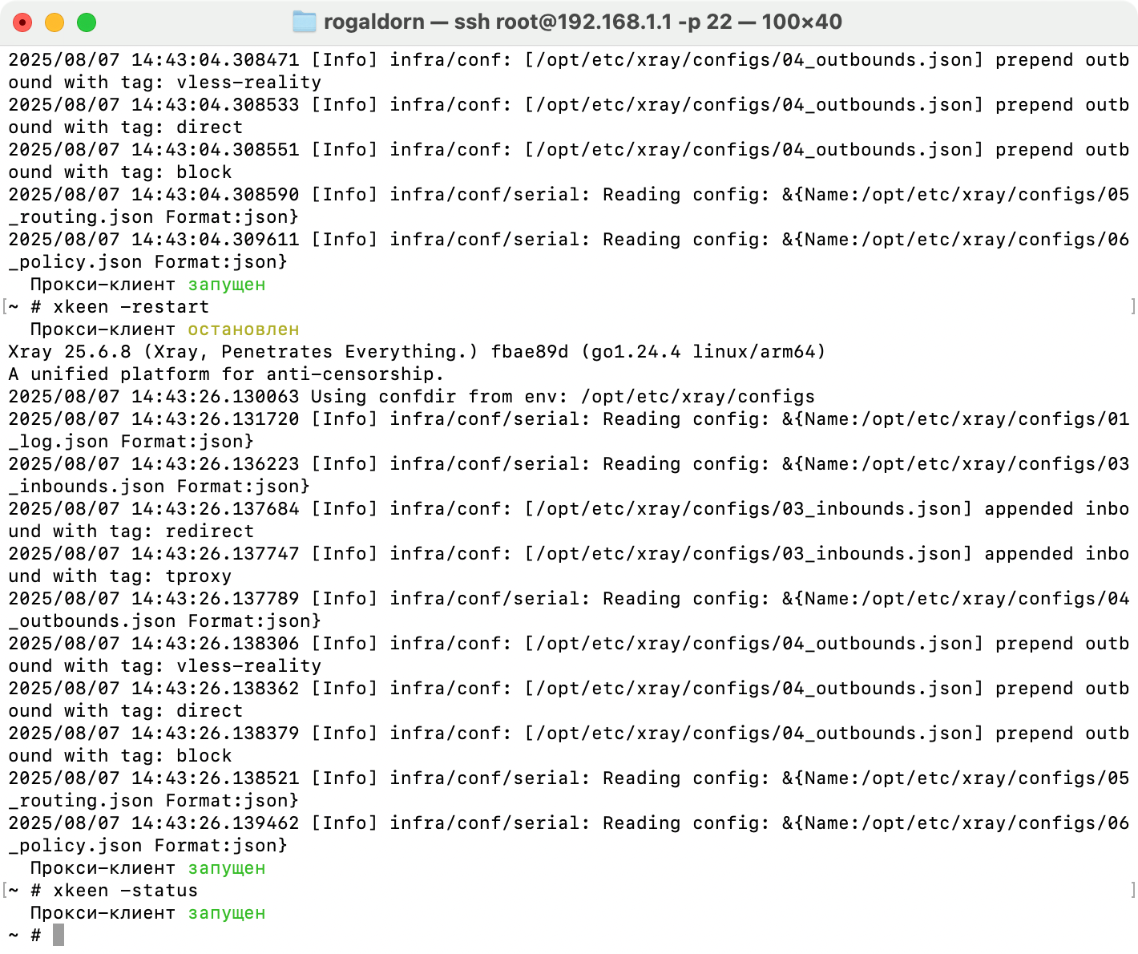Click right bracket mark on 'xkeen -status' line
This screenshot has height=954, width=1138.
click(1132, 890)
